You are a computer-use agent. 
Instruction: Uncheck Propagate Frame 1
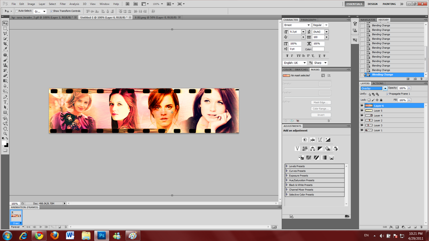tap(387, 94)
